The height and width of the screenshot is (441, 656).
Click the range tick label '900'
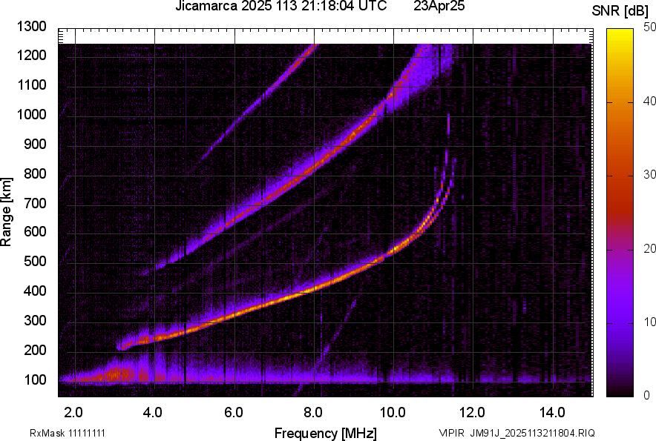click(x=35, y=145)
